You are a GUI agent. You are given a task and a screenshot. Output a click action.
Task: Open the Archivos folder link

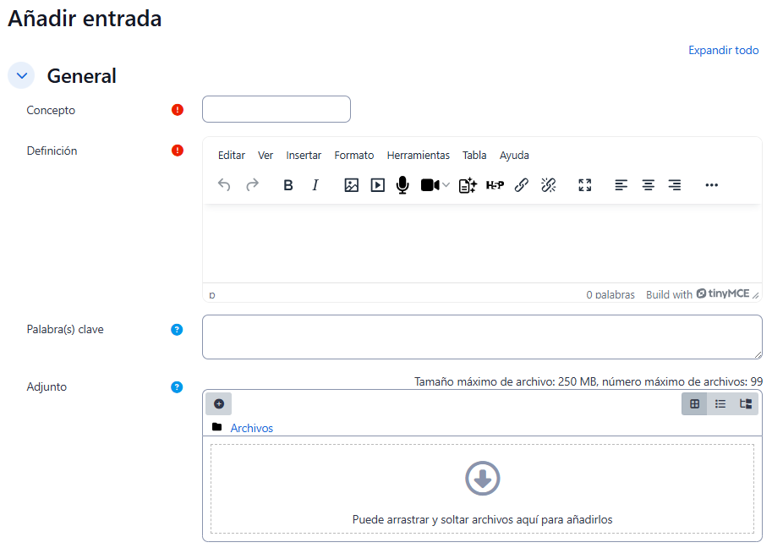tap(251, 428)
